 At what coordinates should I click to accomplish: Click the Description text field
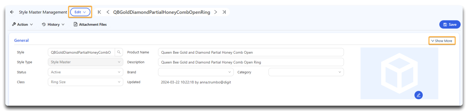[x=251, y=62]
